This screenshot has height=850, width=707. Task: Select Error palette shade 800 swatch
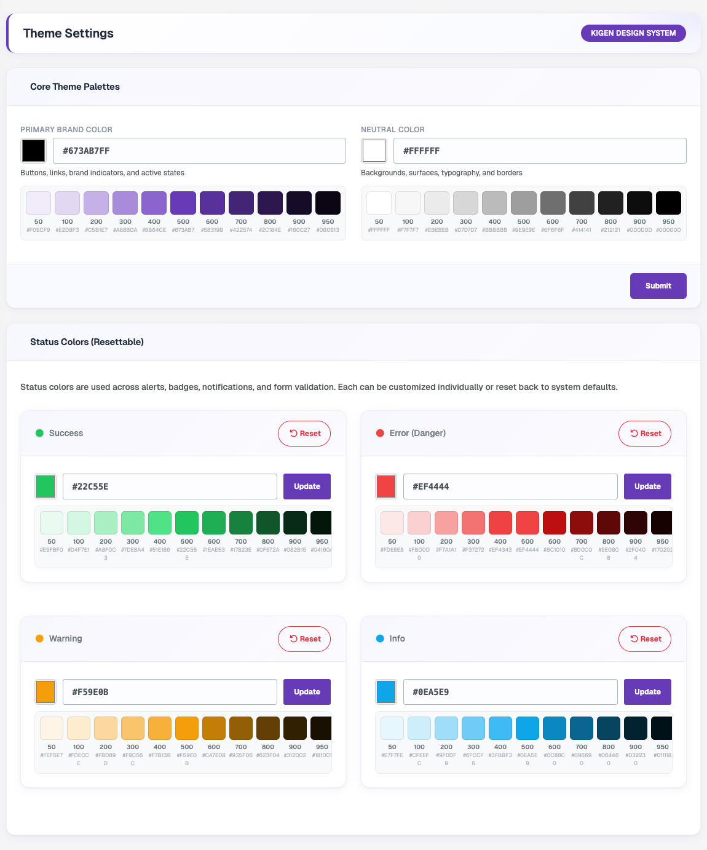click(x=609, y=523)
